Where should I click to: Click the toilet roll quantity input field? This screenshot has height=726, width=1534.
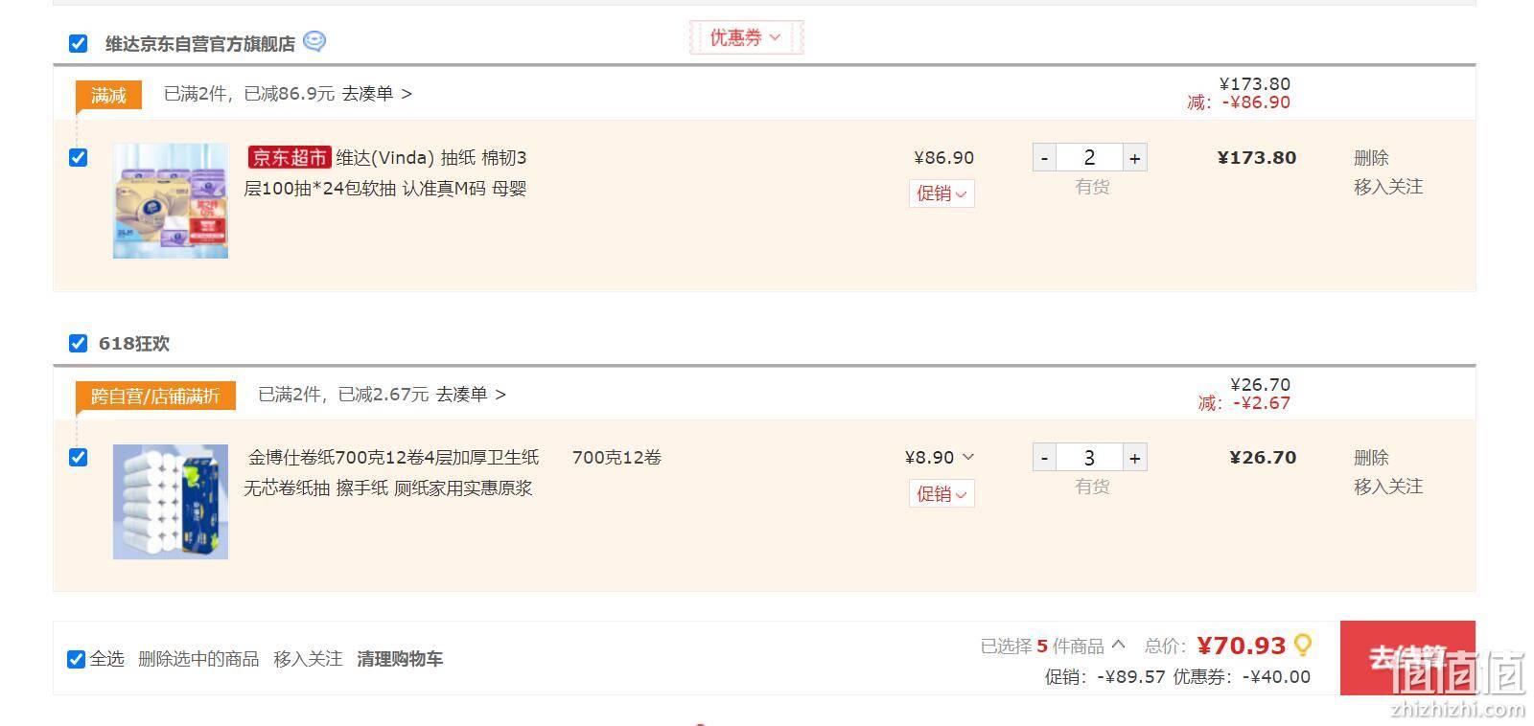coord(1089,458)
